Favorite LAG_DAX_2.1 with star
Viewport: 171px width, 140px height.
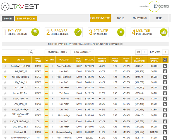(5, 82)
